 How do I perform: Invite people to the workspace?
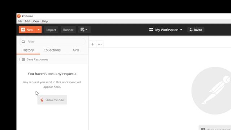click(196, 30)
